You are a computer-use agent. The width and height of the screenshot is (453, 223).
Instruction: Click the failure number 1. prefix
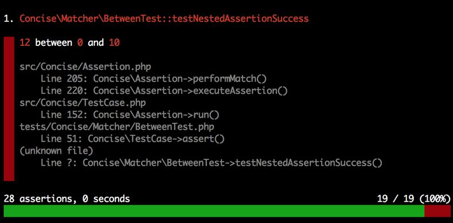pyautogui.click(x=9, y=19)
